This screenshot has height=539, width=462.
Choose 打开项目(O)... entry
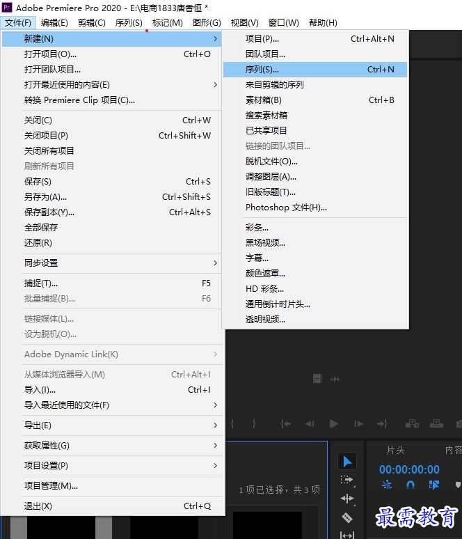point(111,54)
